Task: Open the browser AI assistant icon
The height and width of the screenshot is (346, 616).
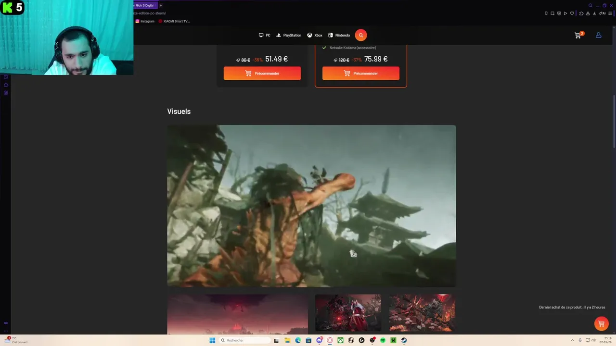Action: 602,13
